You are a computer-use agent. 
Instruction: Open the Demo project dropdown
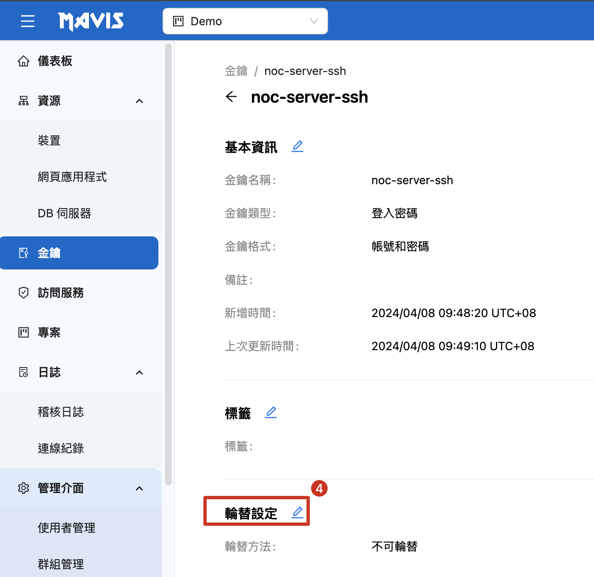click(245, 21)
